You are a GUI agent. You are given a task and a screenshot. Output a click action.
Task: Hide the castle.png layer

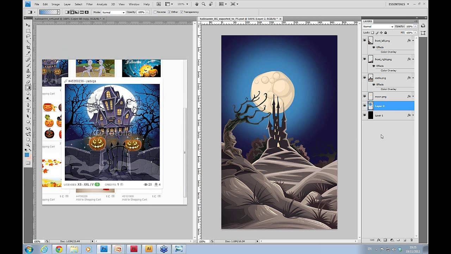coord(364,78)
